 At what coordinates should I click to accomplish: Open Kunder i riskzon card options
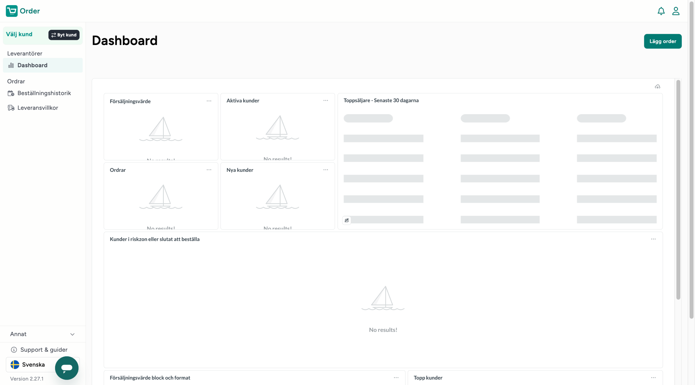click(x=653, y=239)
